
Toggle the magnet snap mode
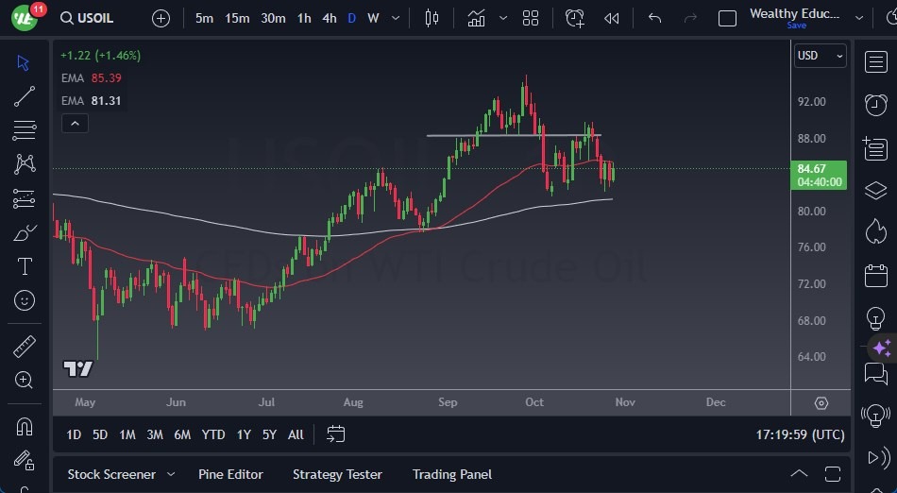25,426
